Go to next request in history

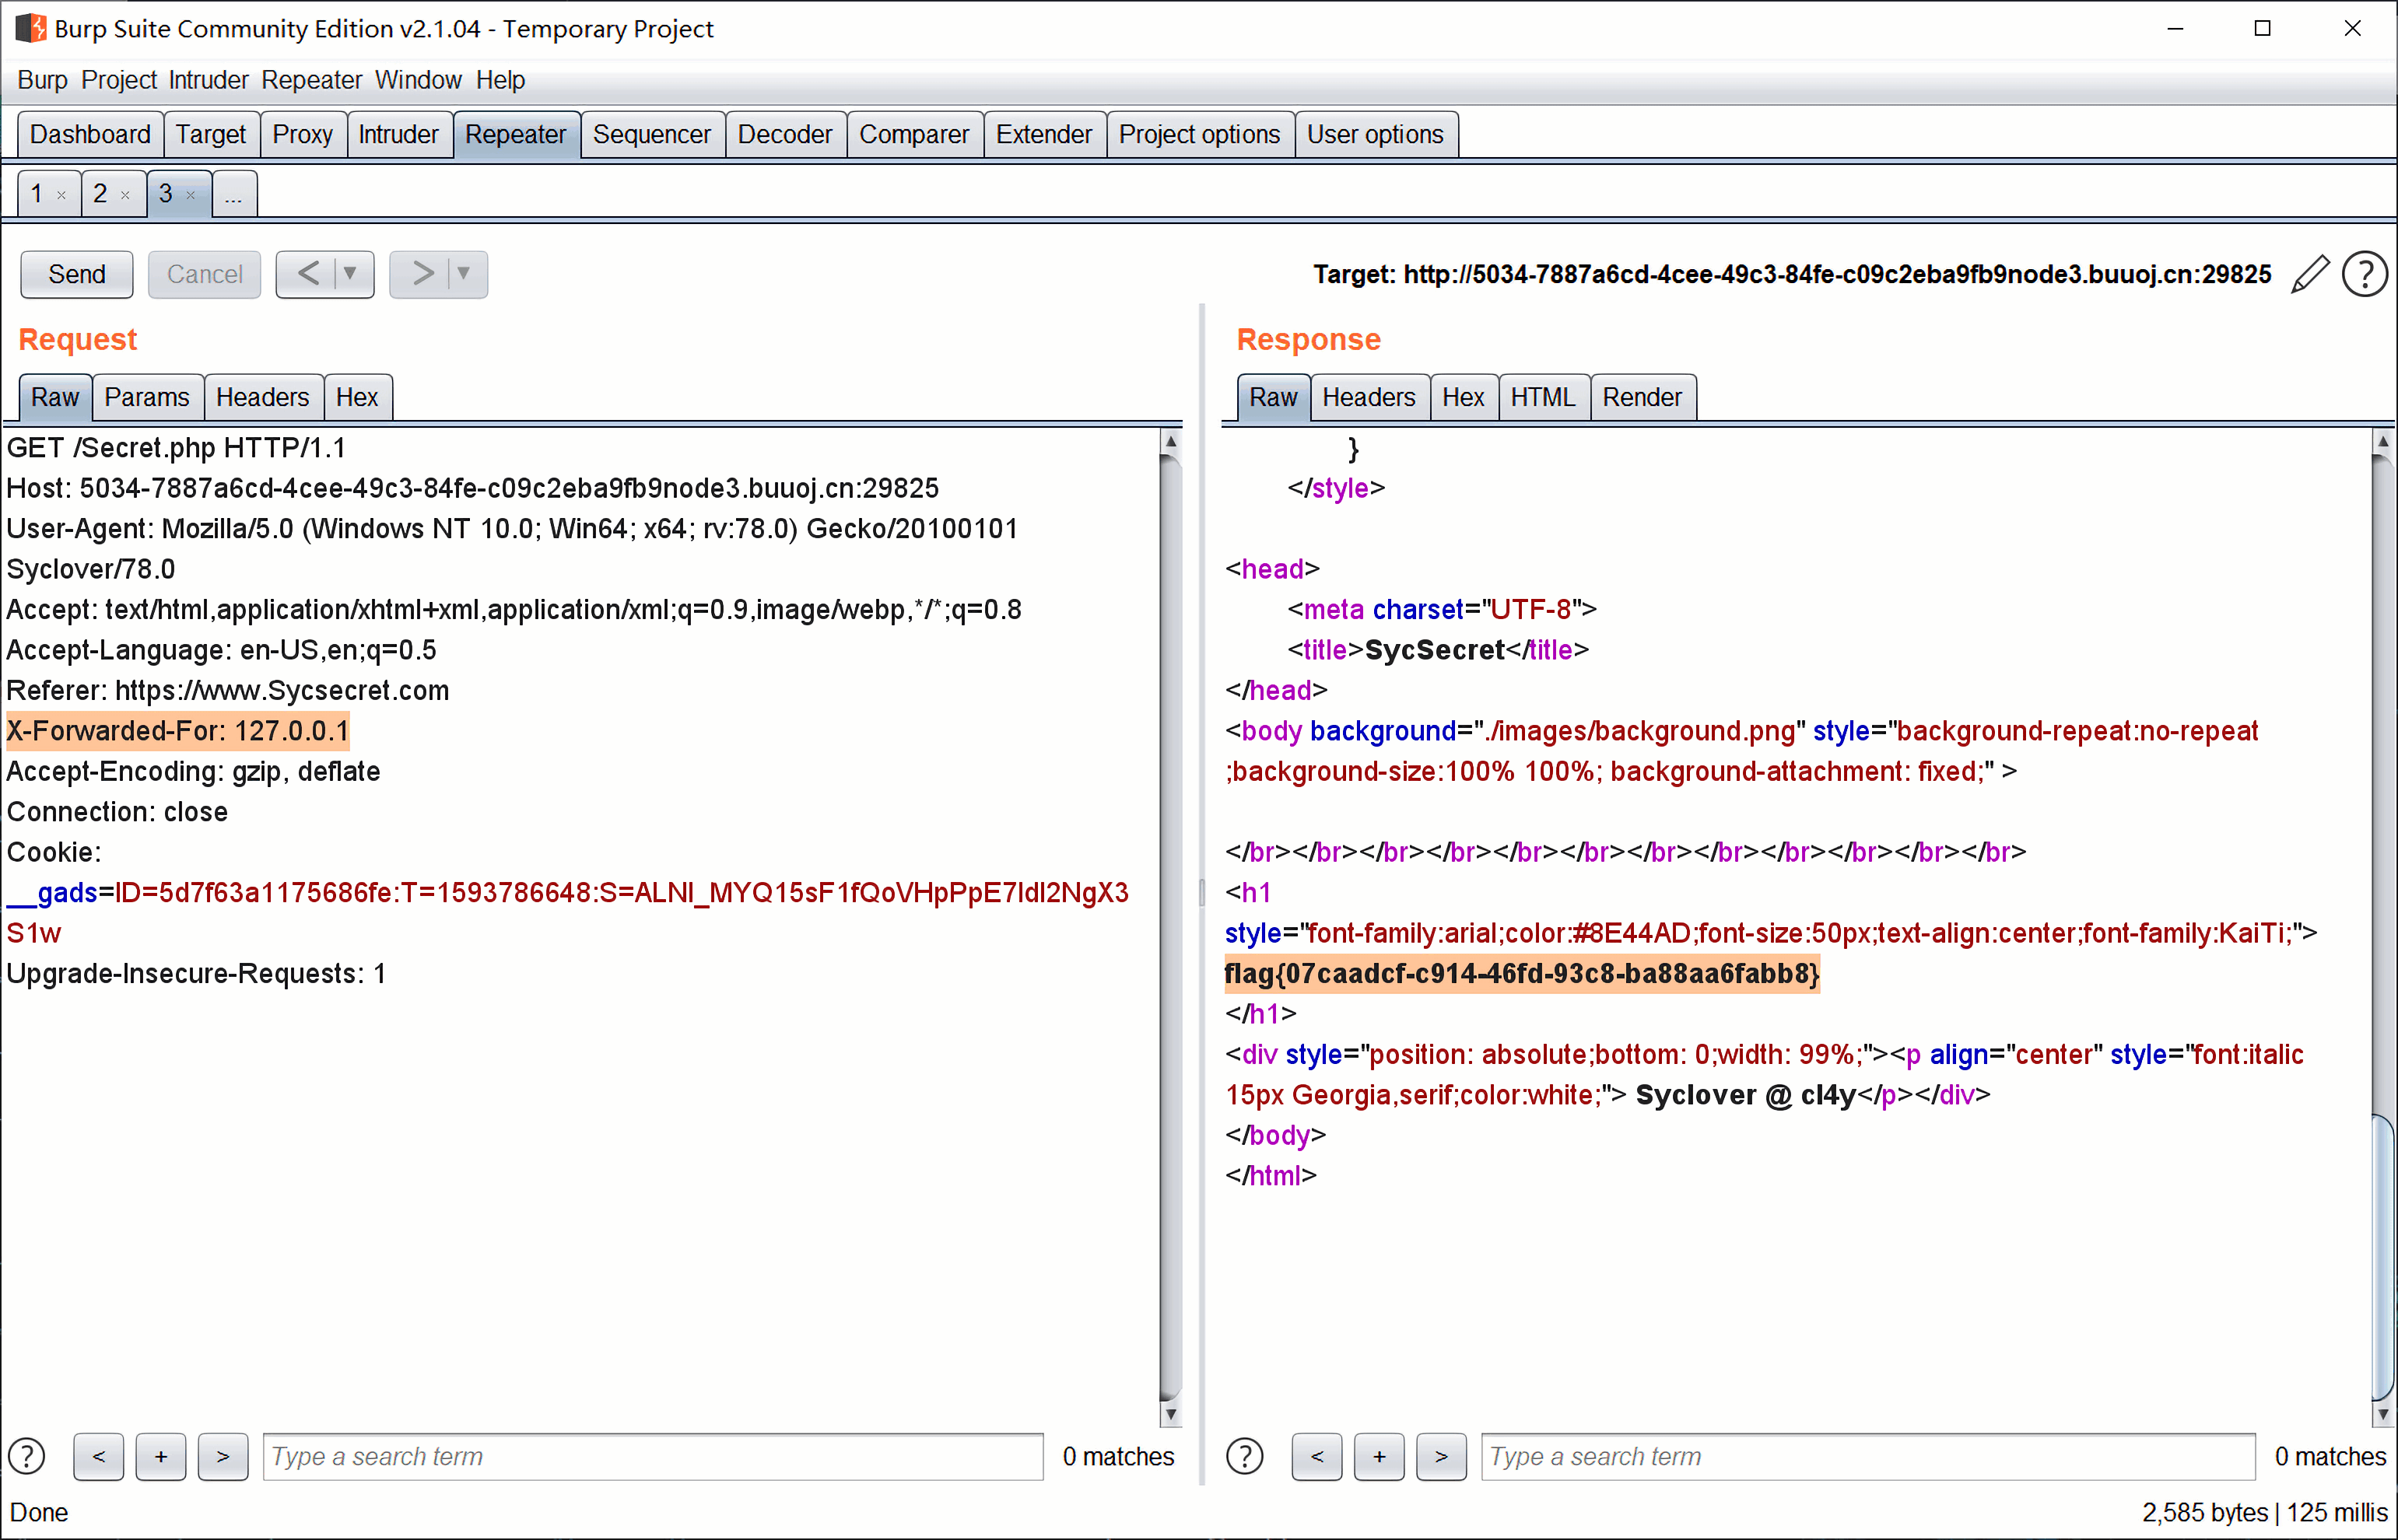pos(423,274)
